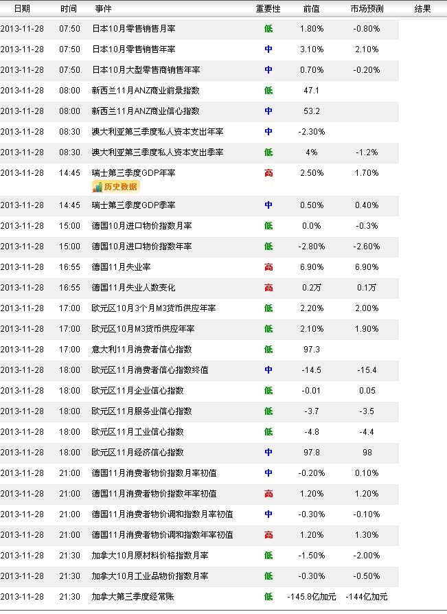Viewport: 447px width, 614px height.
Task: Click previous value 53.2
Action: coord(312,111)
